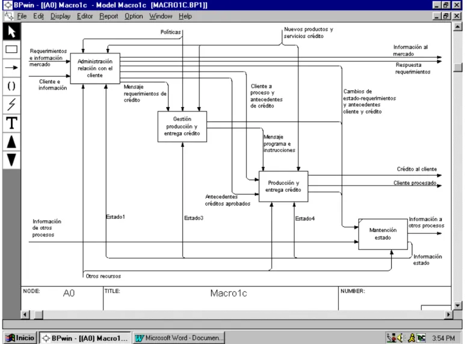Screen dimensions: 467x344
Task: Click vertical scrollbar down arrow
Action: [x=458, y=306]
